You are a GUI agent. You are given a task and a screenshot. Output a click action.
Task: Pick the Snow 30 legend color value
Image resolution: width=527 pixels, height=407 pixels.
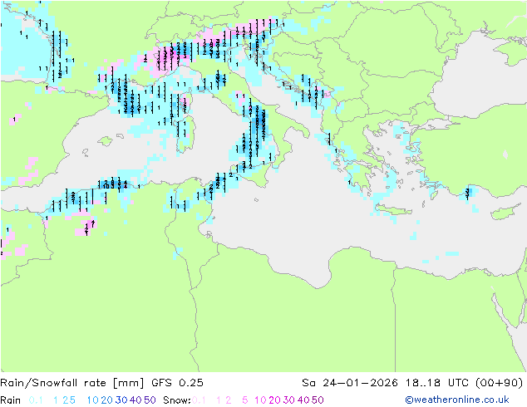click(x=288, y=400)
